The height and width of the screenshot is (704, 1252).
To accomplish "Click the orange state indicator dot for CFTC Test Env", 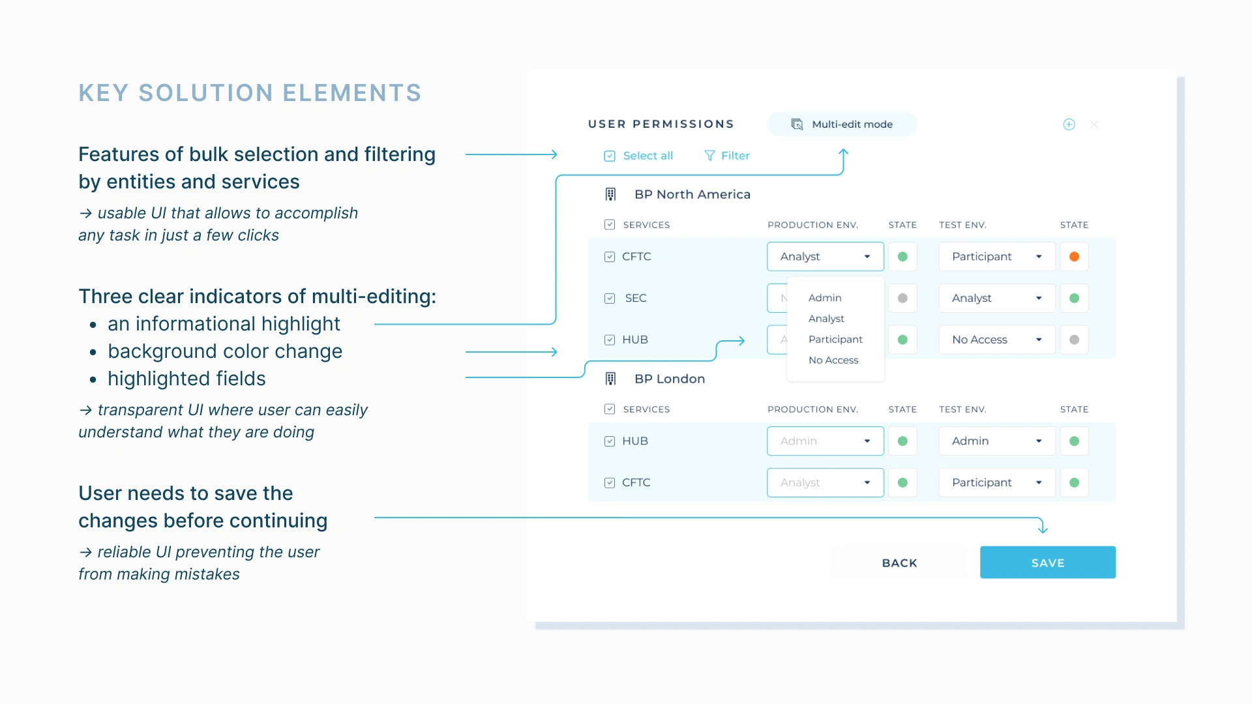I will click(x=1074, y=256).
